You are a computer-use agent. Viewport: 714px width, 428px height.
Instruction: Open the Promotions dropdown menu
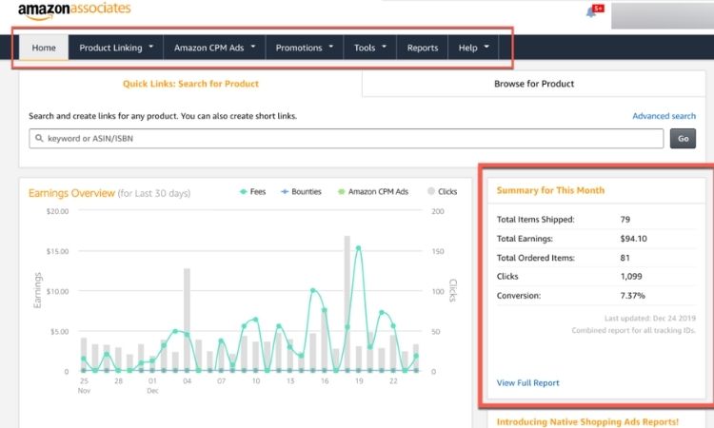pos(305,48)
